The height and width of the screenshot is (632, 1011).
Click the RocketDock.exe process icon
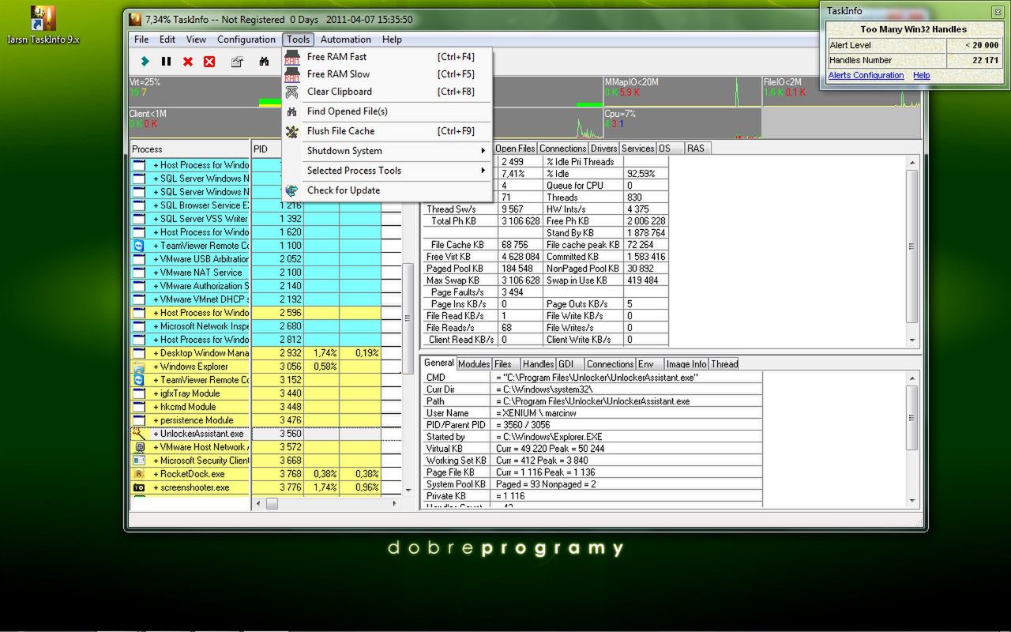(139, 474)
